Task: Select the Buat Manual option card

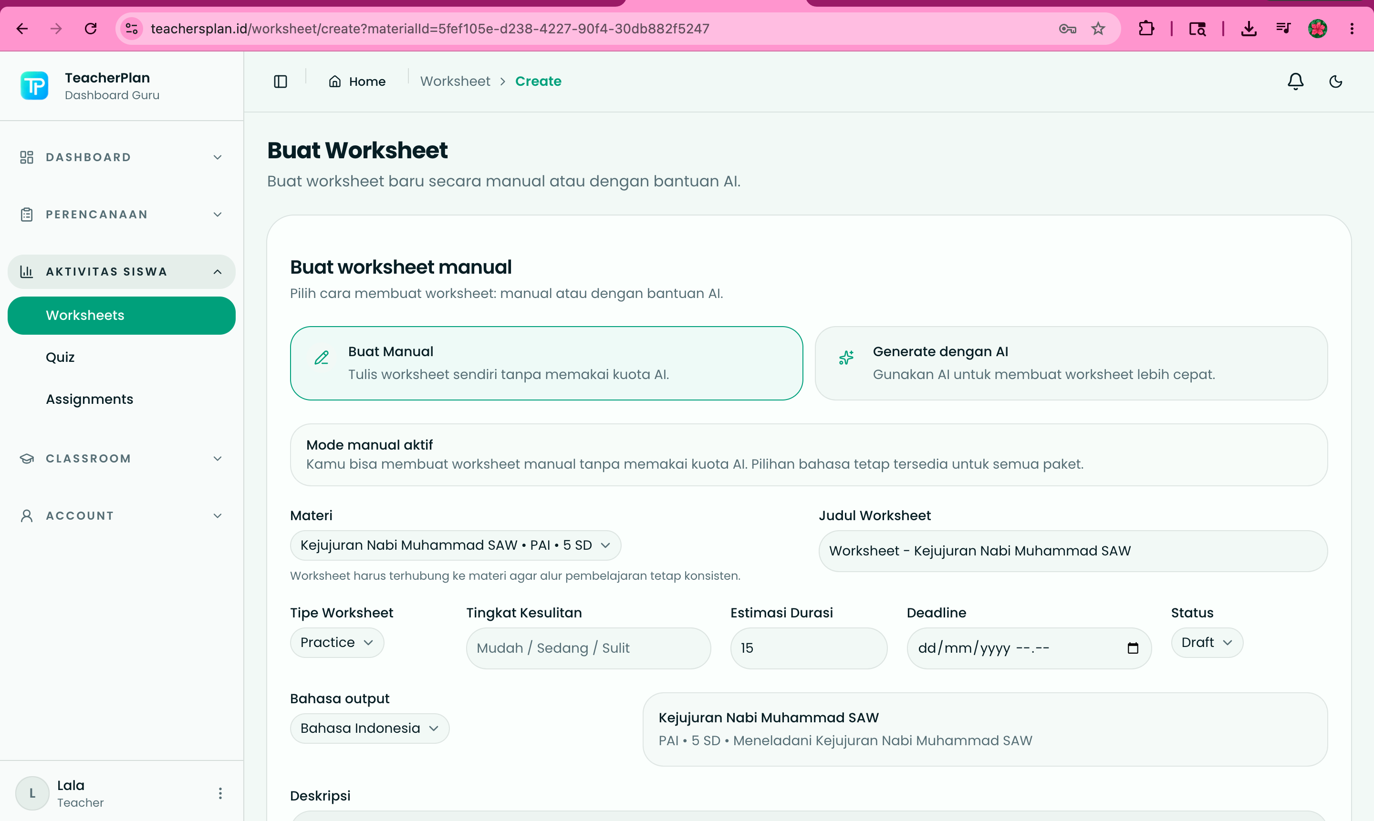Action: [x=546, y=363]
